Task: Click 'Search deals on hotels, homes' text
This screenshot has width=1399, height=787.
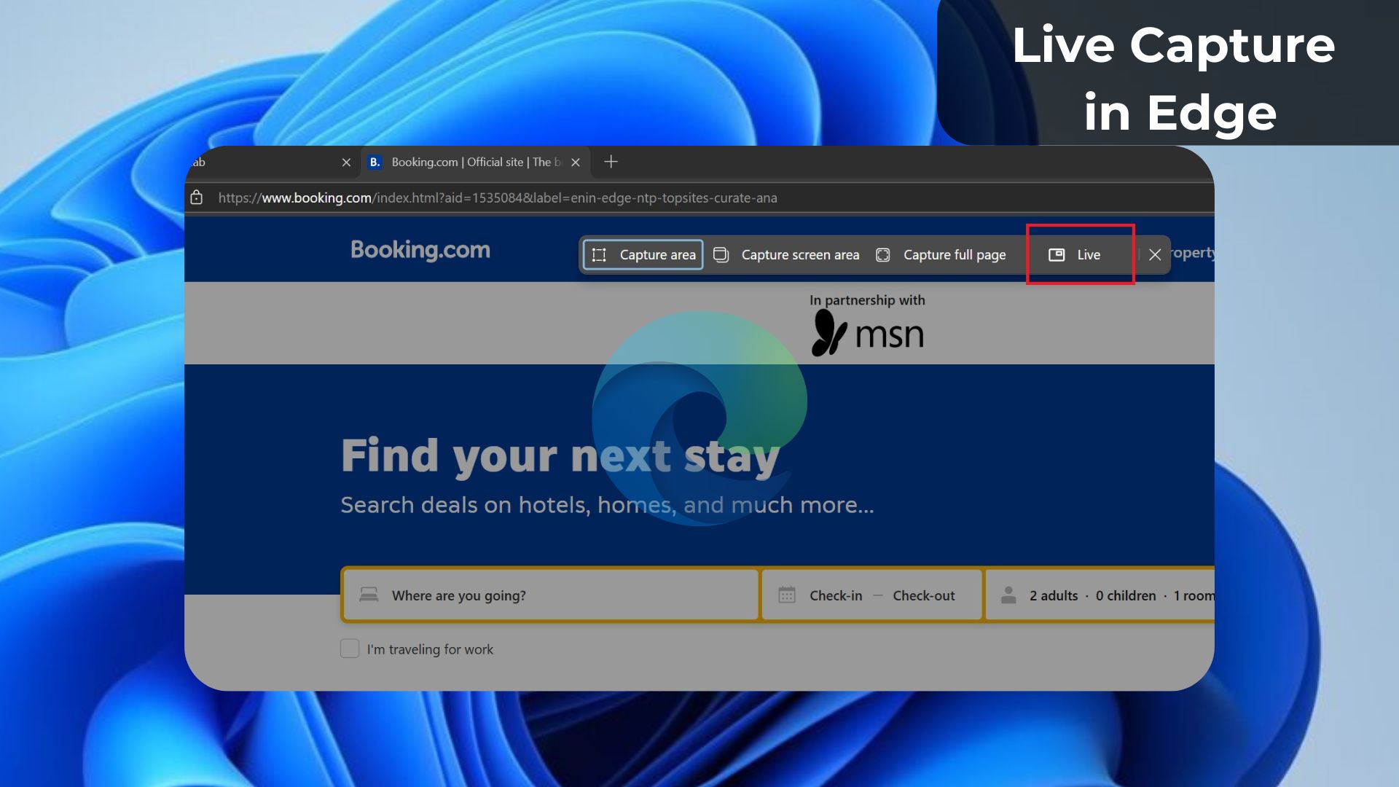Action: tap(607, 505)
